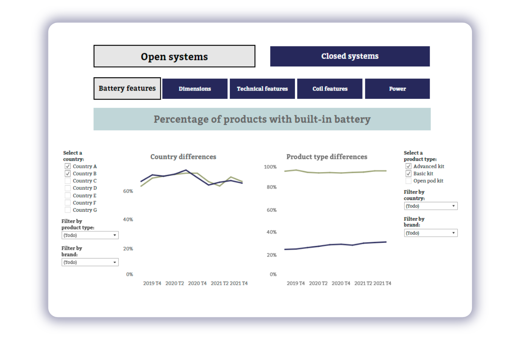This screenshot has width=521, height=351.
Task: Enable Country F in country list
Action: click(68, 203)
